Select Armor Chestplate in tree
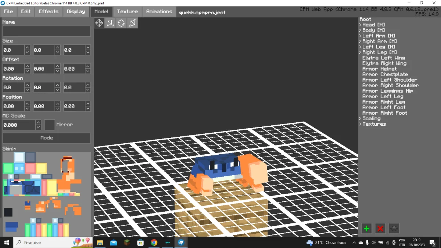 (x=385, y=74)
